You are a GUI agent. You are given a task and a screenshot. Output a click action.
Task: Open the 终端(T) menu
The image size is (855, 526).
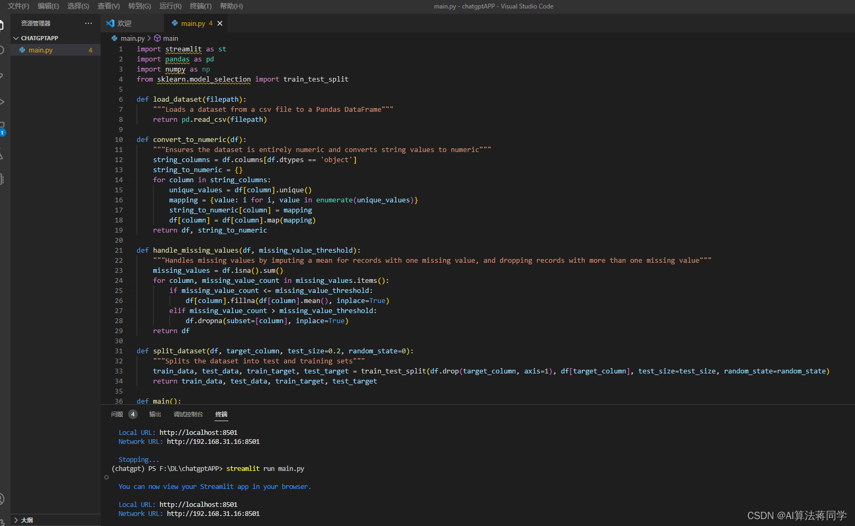click(200, 6)
